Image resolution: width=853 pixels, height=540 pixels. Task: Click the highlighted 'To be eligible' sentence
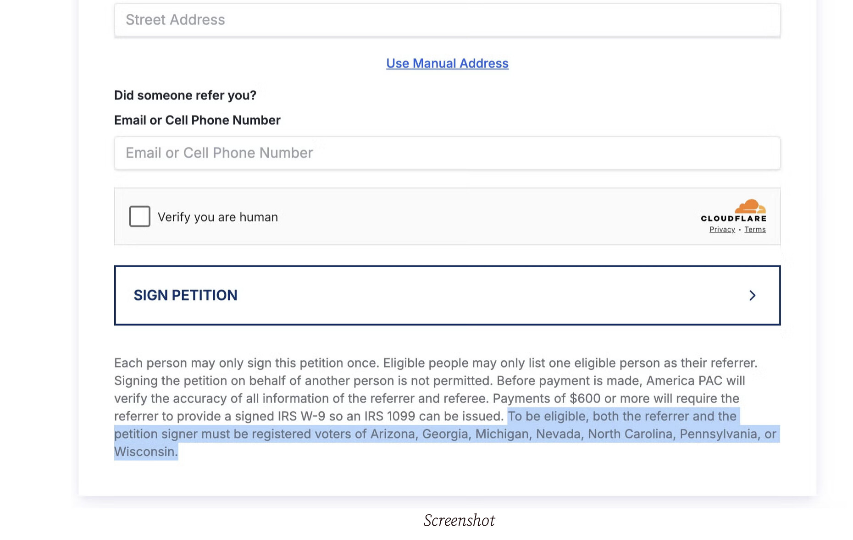pos(447,434)
